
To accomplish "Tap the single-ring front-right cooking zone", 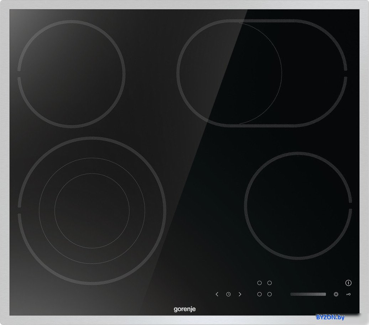I will click(x=298, y=206).
